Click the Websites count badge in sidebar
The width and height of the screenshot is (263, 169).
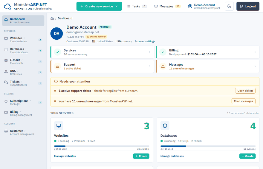point(40,40)
